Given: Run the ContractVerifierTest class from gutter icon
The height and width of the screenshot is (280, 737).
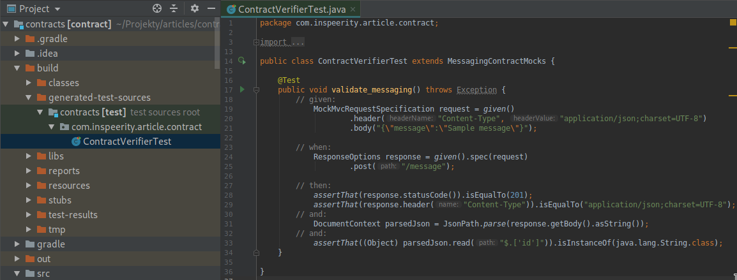Looking at the screenshot, I should pyautogui.click(x=242, y=61).
